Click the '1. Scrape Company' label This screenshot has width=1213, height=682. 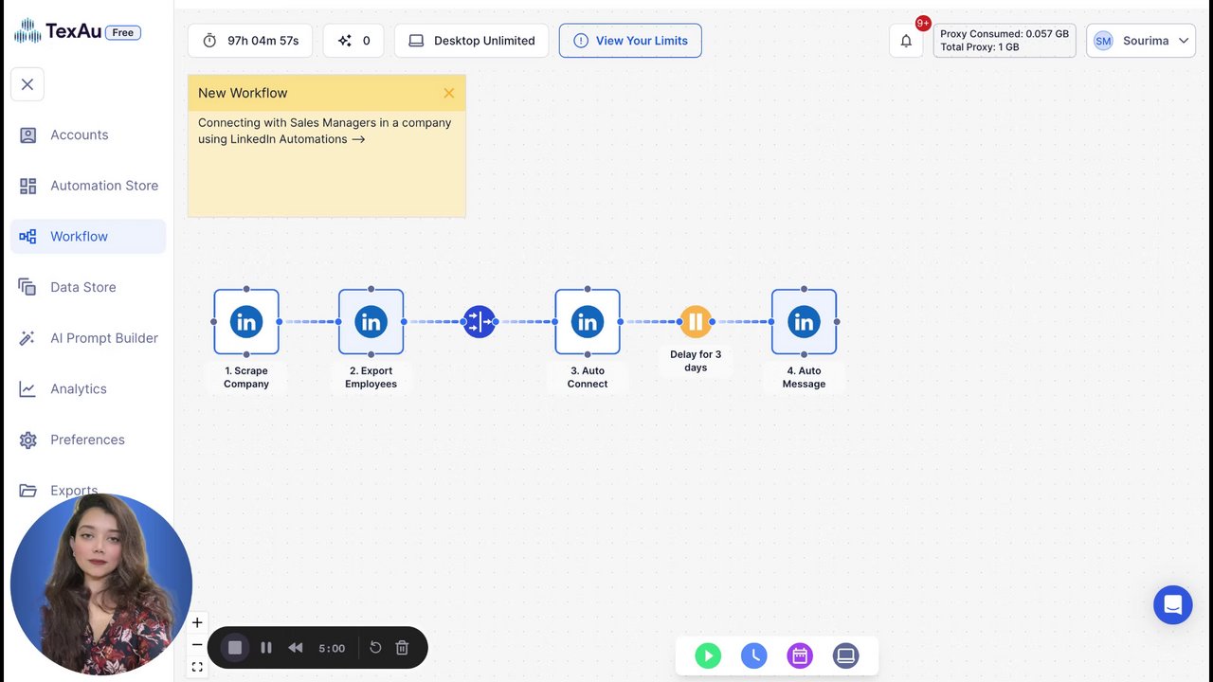point(246,377)
